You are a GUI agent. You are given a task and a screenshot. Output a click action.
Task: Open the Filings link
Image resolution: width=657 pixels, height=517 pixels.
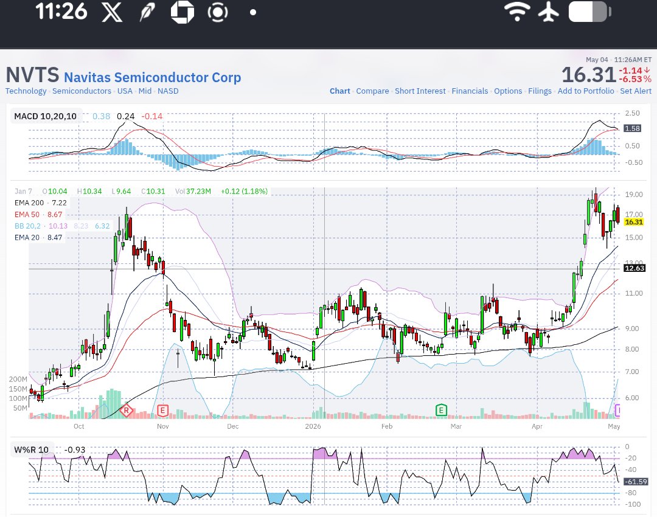coord(540,91)
